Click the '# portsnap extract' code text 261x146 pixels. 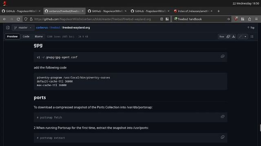point(51,138)
